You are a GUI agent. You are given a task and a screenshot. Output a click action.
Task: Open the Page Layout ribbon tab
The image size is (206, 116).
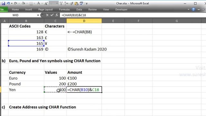45,9
